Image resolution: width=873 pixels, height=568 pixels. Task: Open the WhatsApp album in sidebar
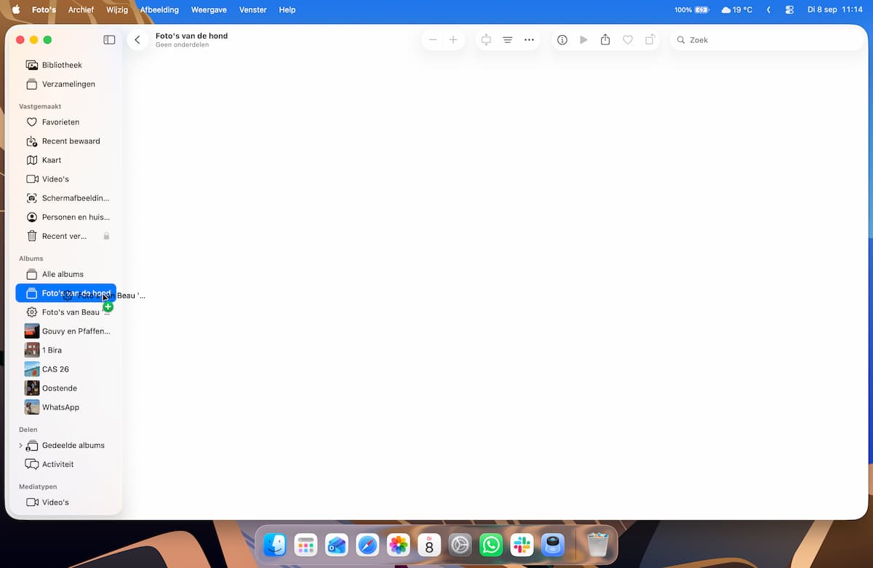point(65,407)
